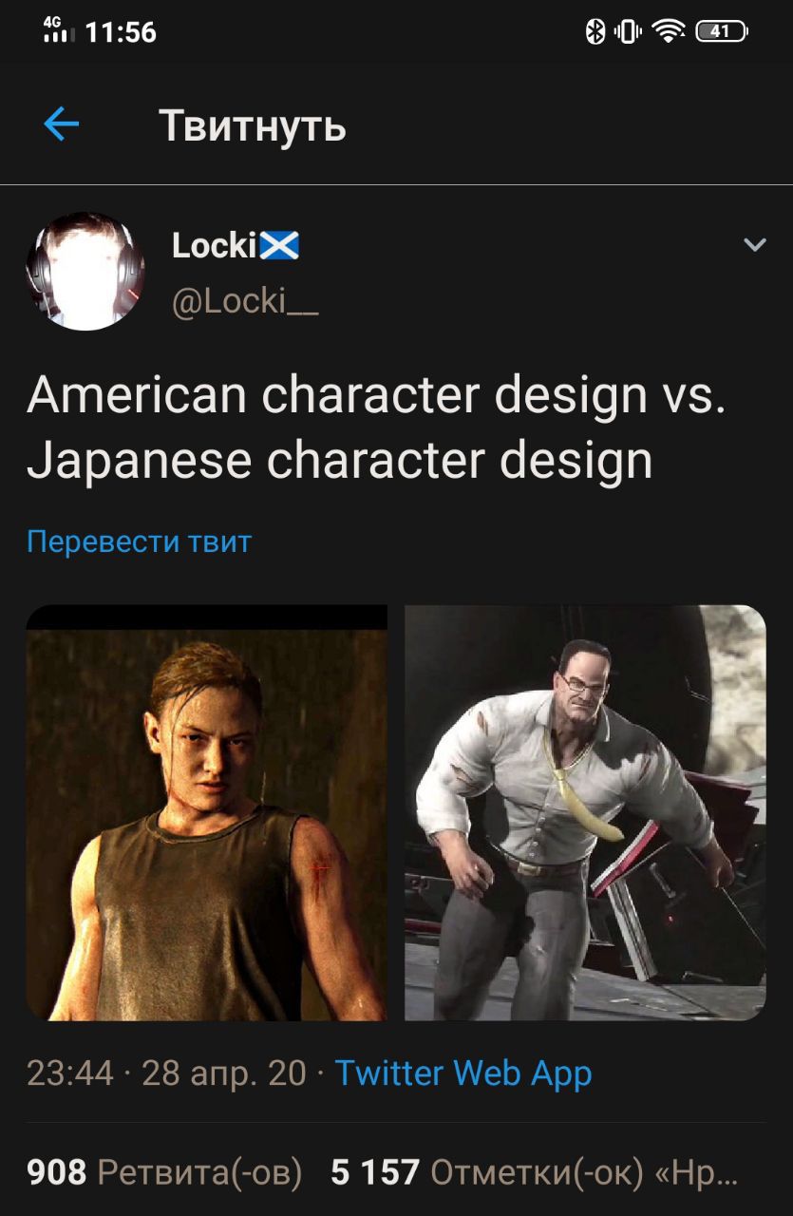Screen dimensions: 793x1216
Task: Tap the Твитнуть header title
Action: [x=253, y=125]
